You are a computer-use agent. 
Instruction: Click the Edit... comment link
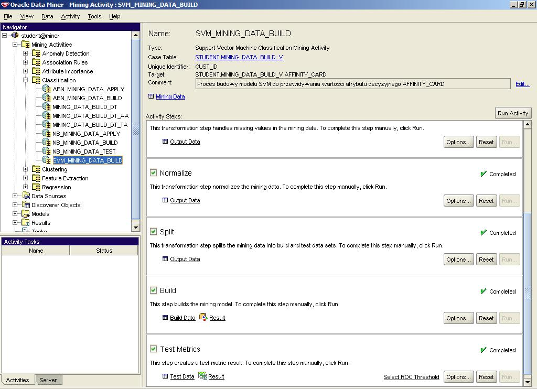tap(522, 84)
